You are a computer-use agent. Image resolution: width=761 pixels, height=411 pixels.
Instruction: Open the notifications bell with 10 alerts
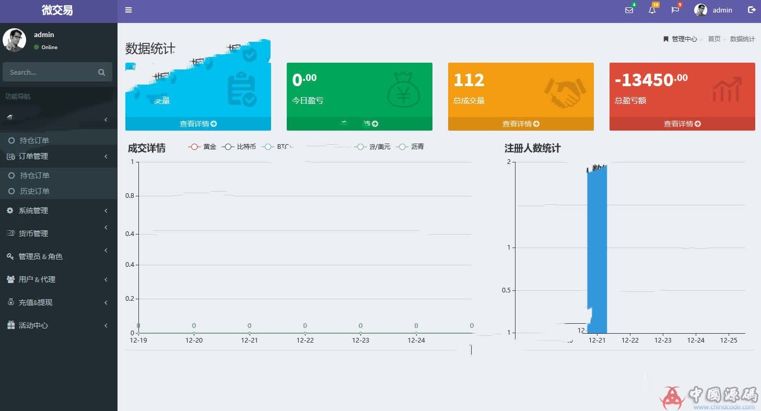(x=652, y=10)
